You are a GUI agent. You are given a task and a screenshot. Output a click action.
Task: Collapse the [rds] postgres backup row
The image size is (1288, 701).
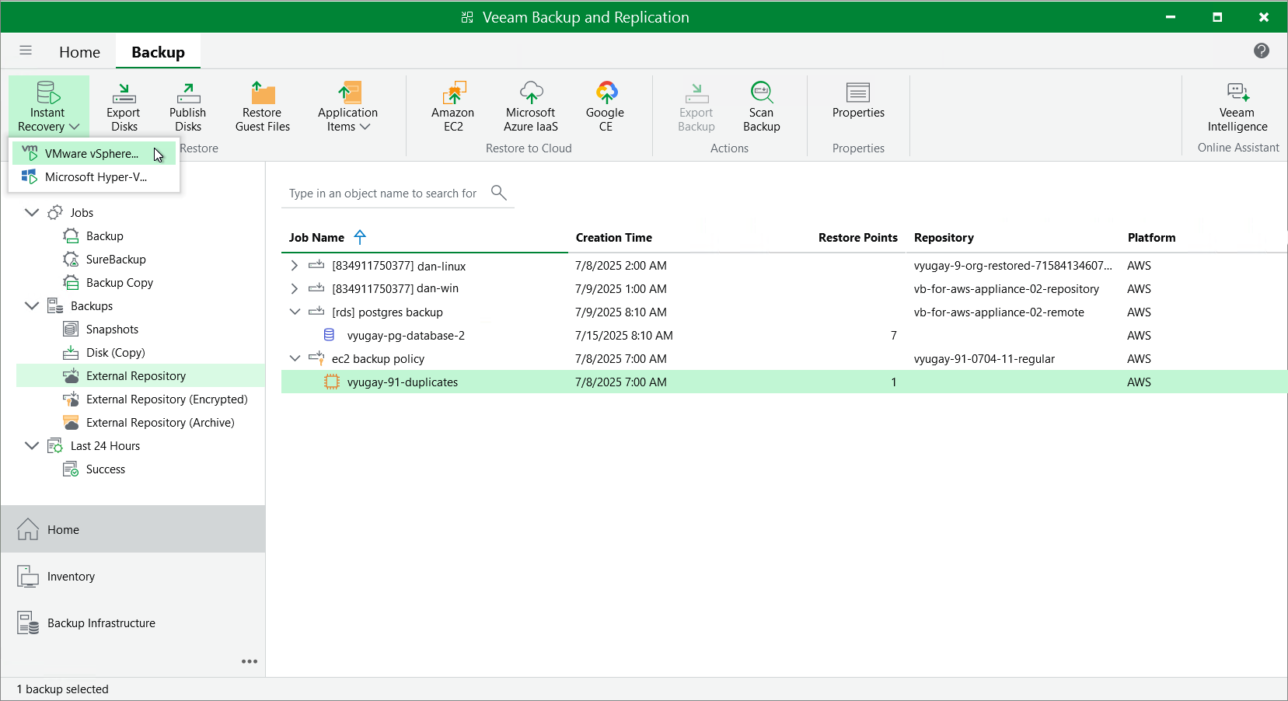pyautogui.click(x=294, y=312)
